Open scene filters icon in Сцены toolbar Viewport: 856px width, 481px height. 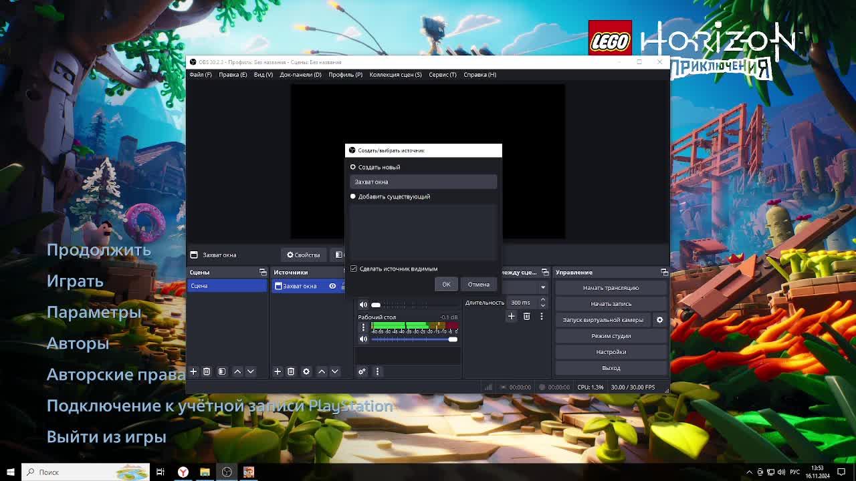coord(222,371)
